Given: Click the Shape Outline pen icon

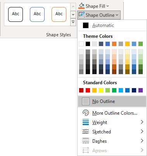Looking at the screenshot, I should point(81,15).
